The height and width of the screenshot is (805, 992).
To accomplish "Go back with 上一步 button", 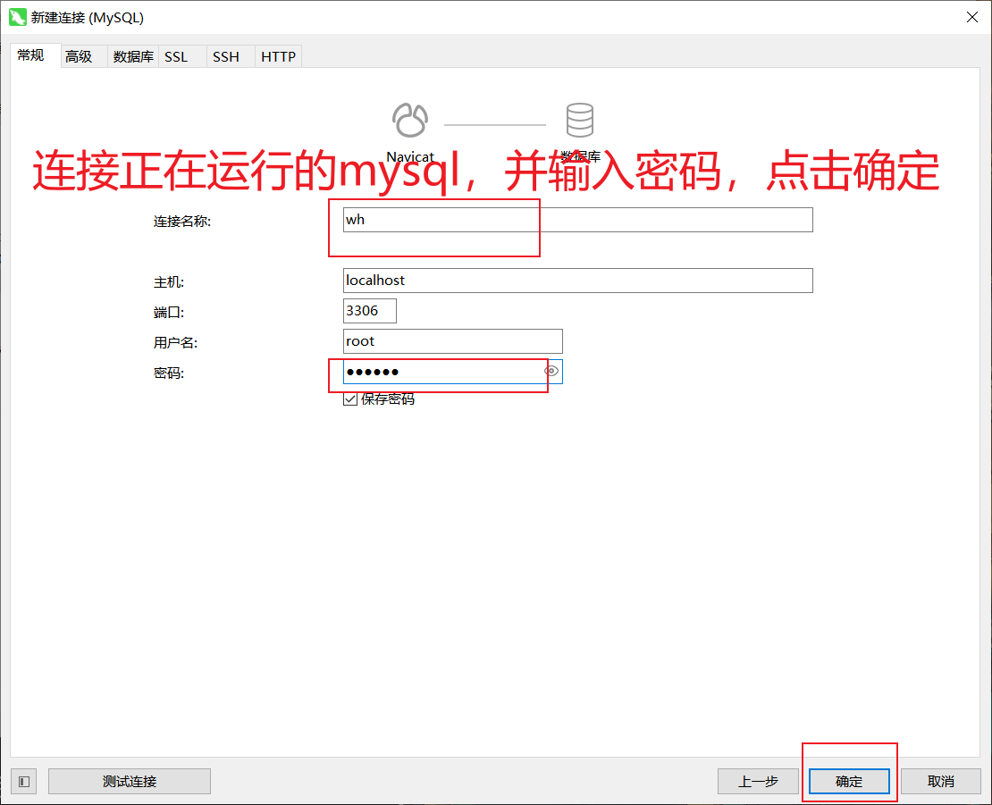I will 758,782.
